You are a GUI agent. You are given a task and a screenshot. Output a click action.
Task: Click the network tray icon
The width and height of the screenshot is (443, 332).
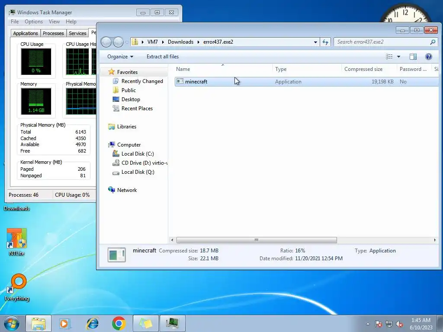(x=389, y=324)
